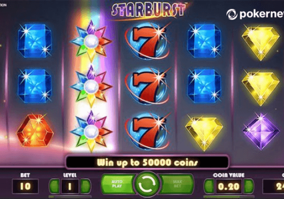Click the top Starburst wild star symbol

91,41
